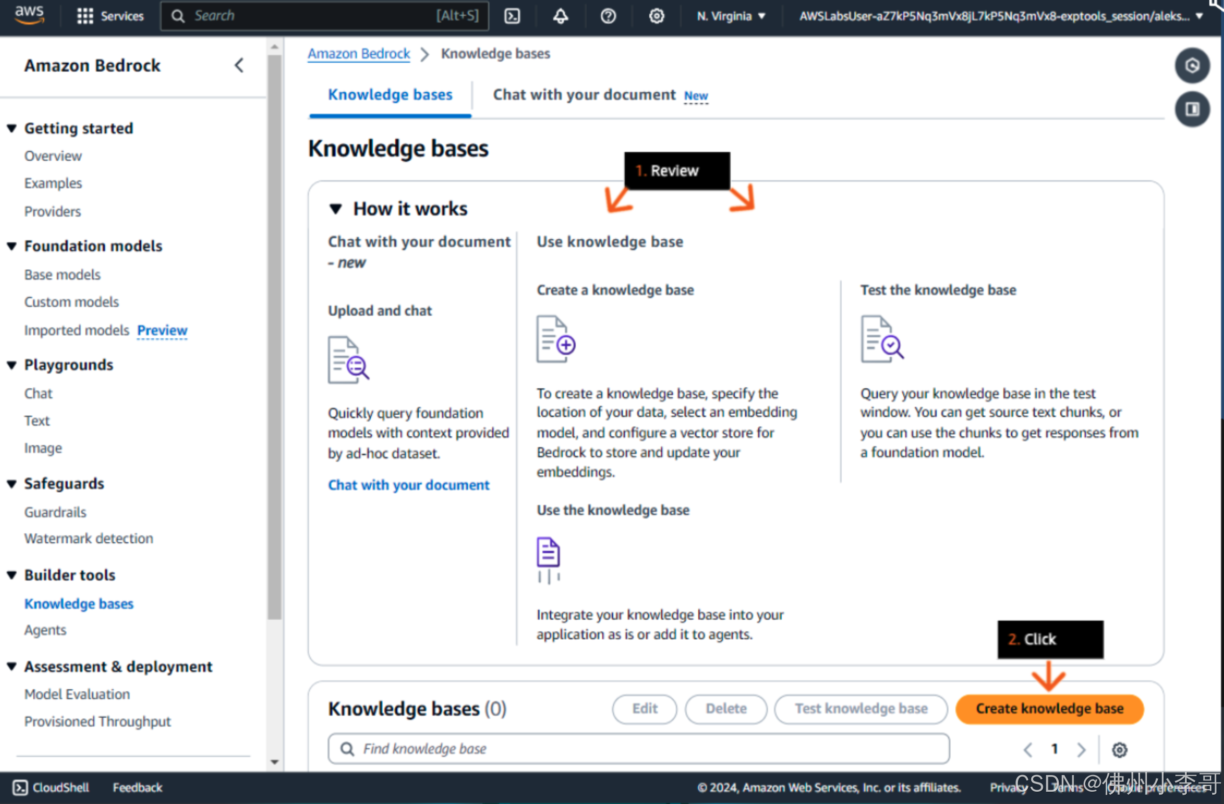Go to next page of knowledge bases
Image resolution: width=1224 pixels, height=804 pixels.
pyautogui.click(x=1081, y=750)
